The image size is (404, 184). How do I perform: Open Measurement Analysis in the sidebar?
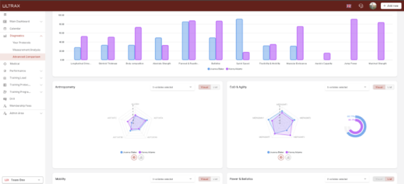26,50
